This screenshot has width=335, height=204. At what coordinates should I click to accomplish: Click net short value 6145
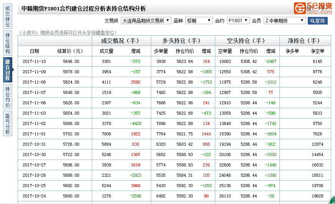click(317, 61)
